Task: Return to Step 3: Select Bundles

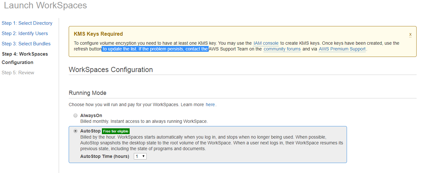Action: pyautogui.click(x=26, y=44)
